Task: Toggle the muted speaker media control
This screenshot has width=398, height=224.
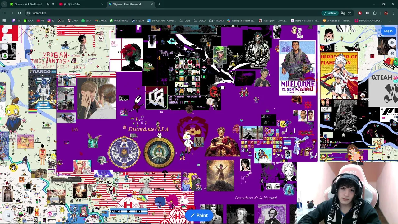Action: 367,13
